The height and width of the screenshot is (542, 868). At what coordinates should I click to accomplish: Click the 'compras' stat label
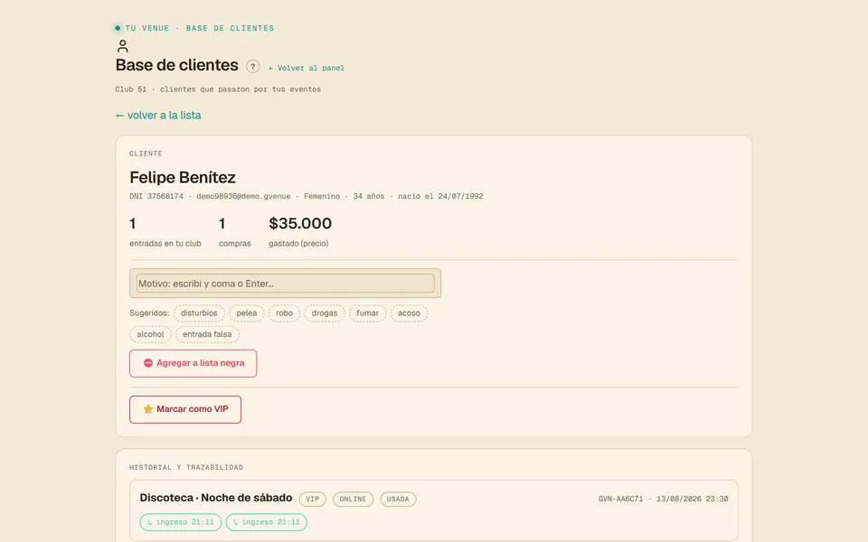(235, 243)
